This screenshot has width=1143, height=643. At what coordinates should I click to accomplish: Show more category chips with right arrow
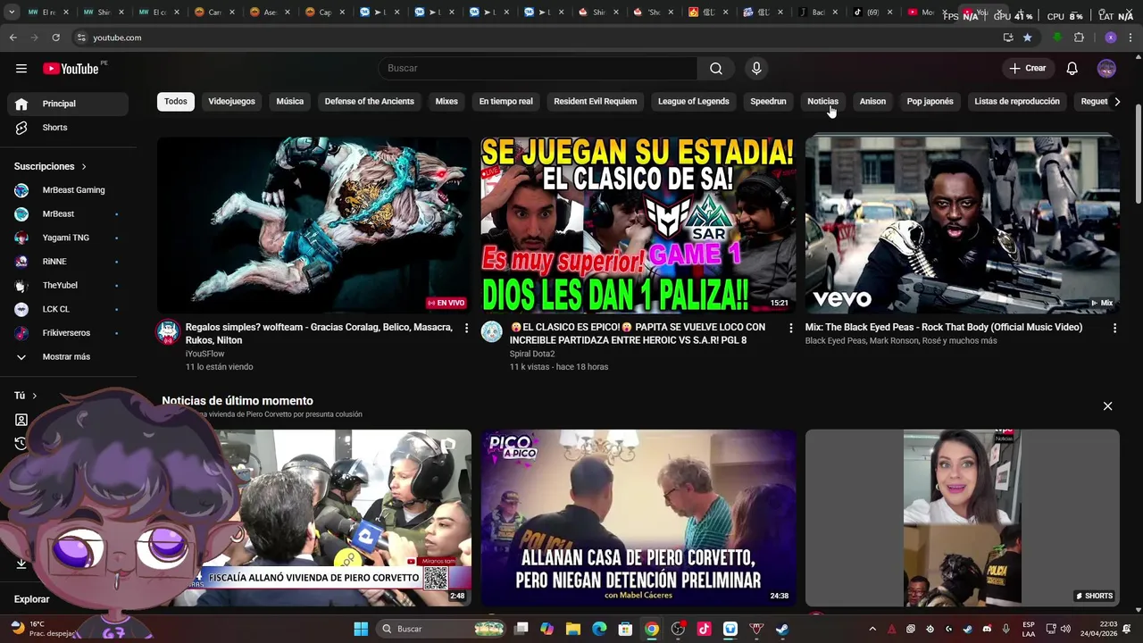(1117, 102)
